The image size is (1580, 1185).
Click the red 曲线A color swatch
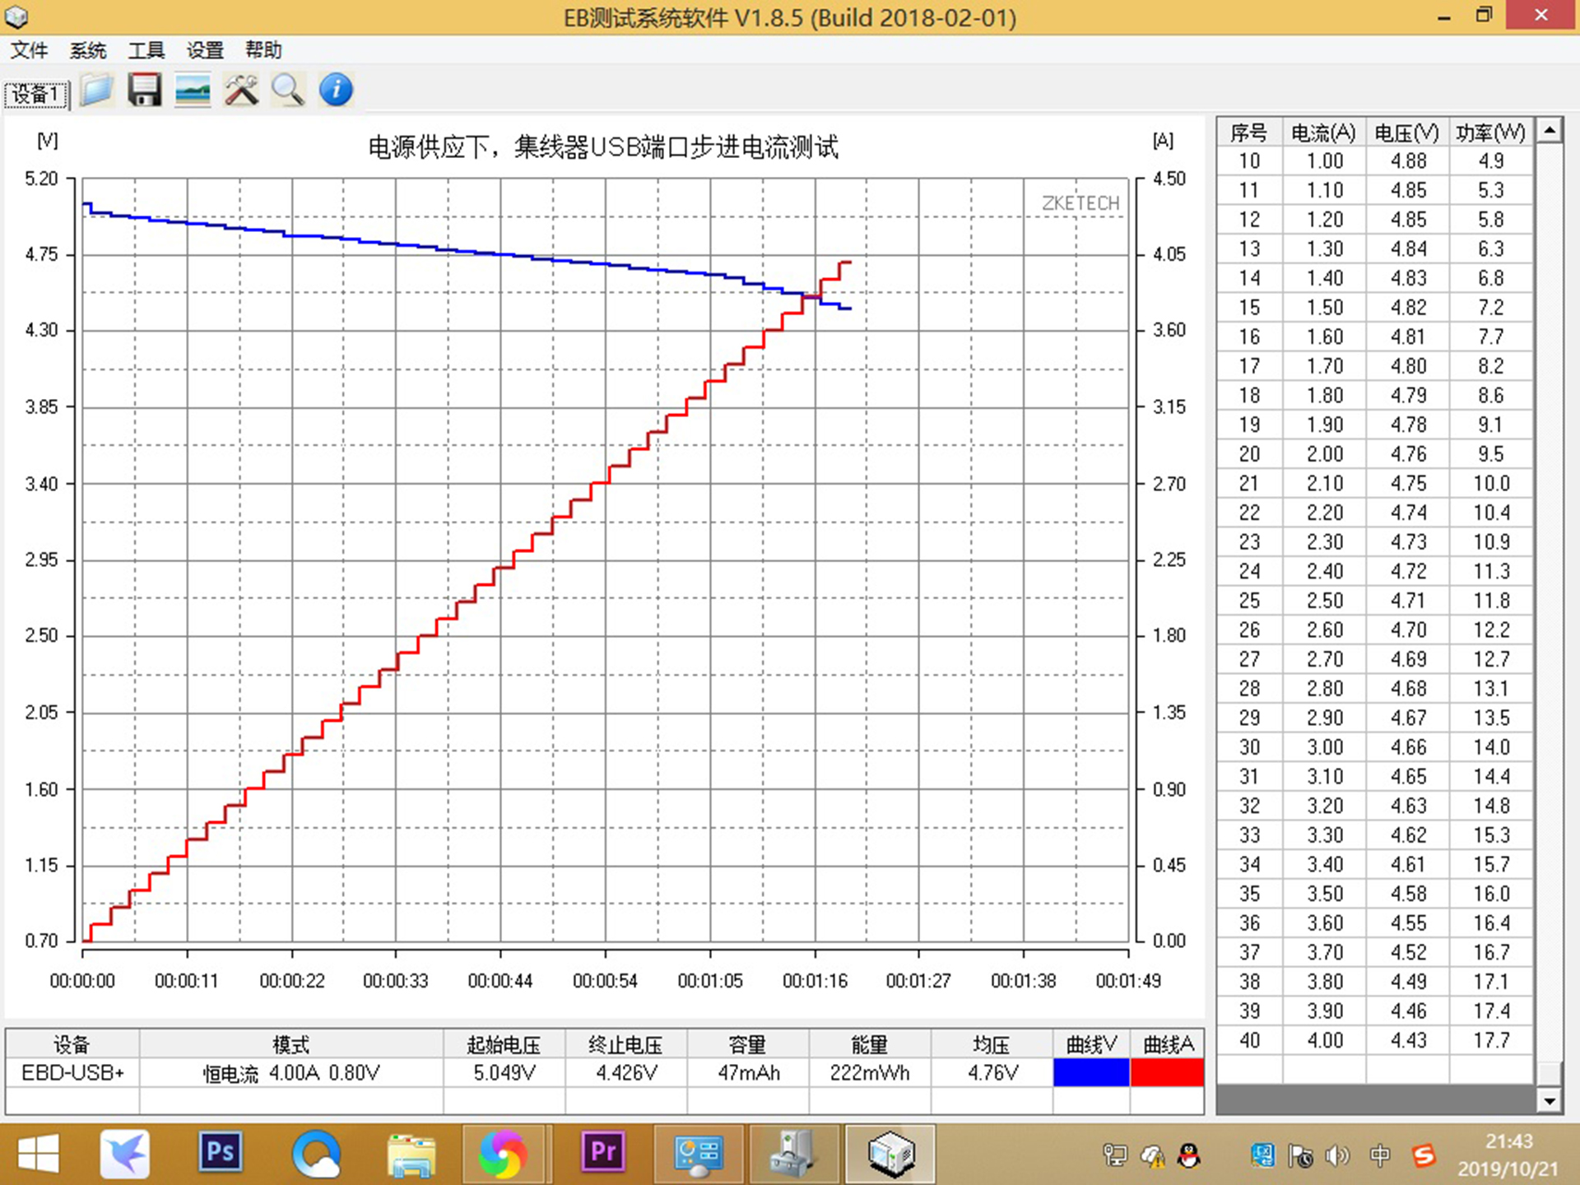1167,1072
